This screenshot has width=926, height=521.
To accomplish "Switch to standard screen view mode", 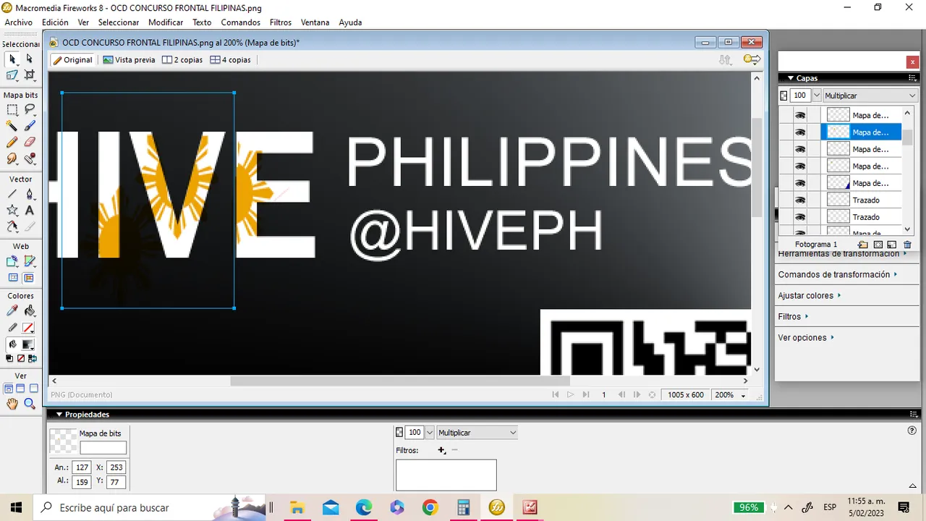I will [9, 389].
